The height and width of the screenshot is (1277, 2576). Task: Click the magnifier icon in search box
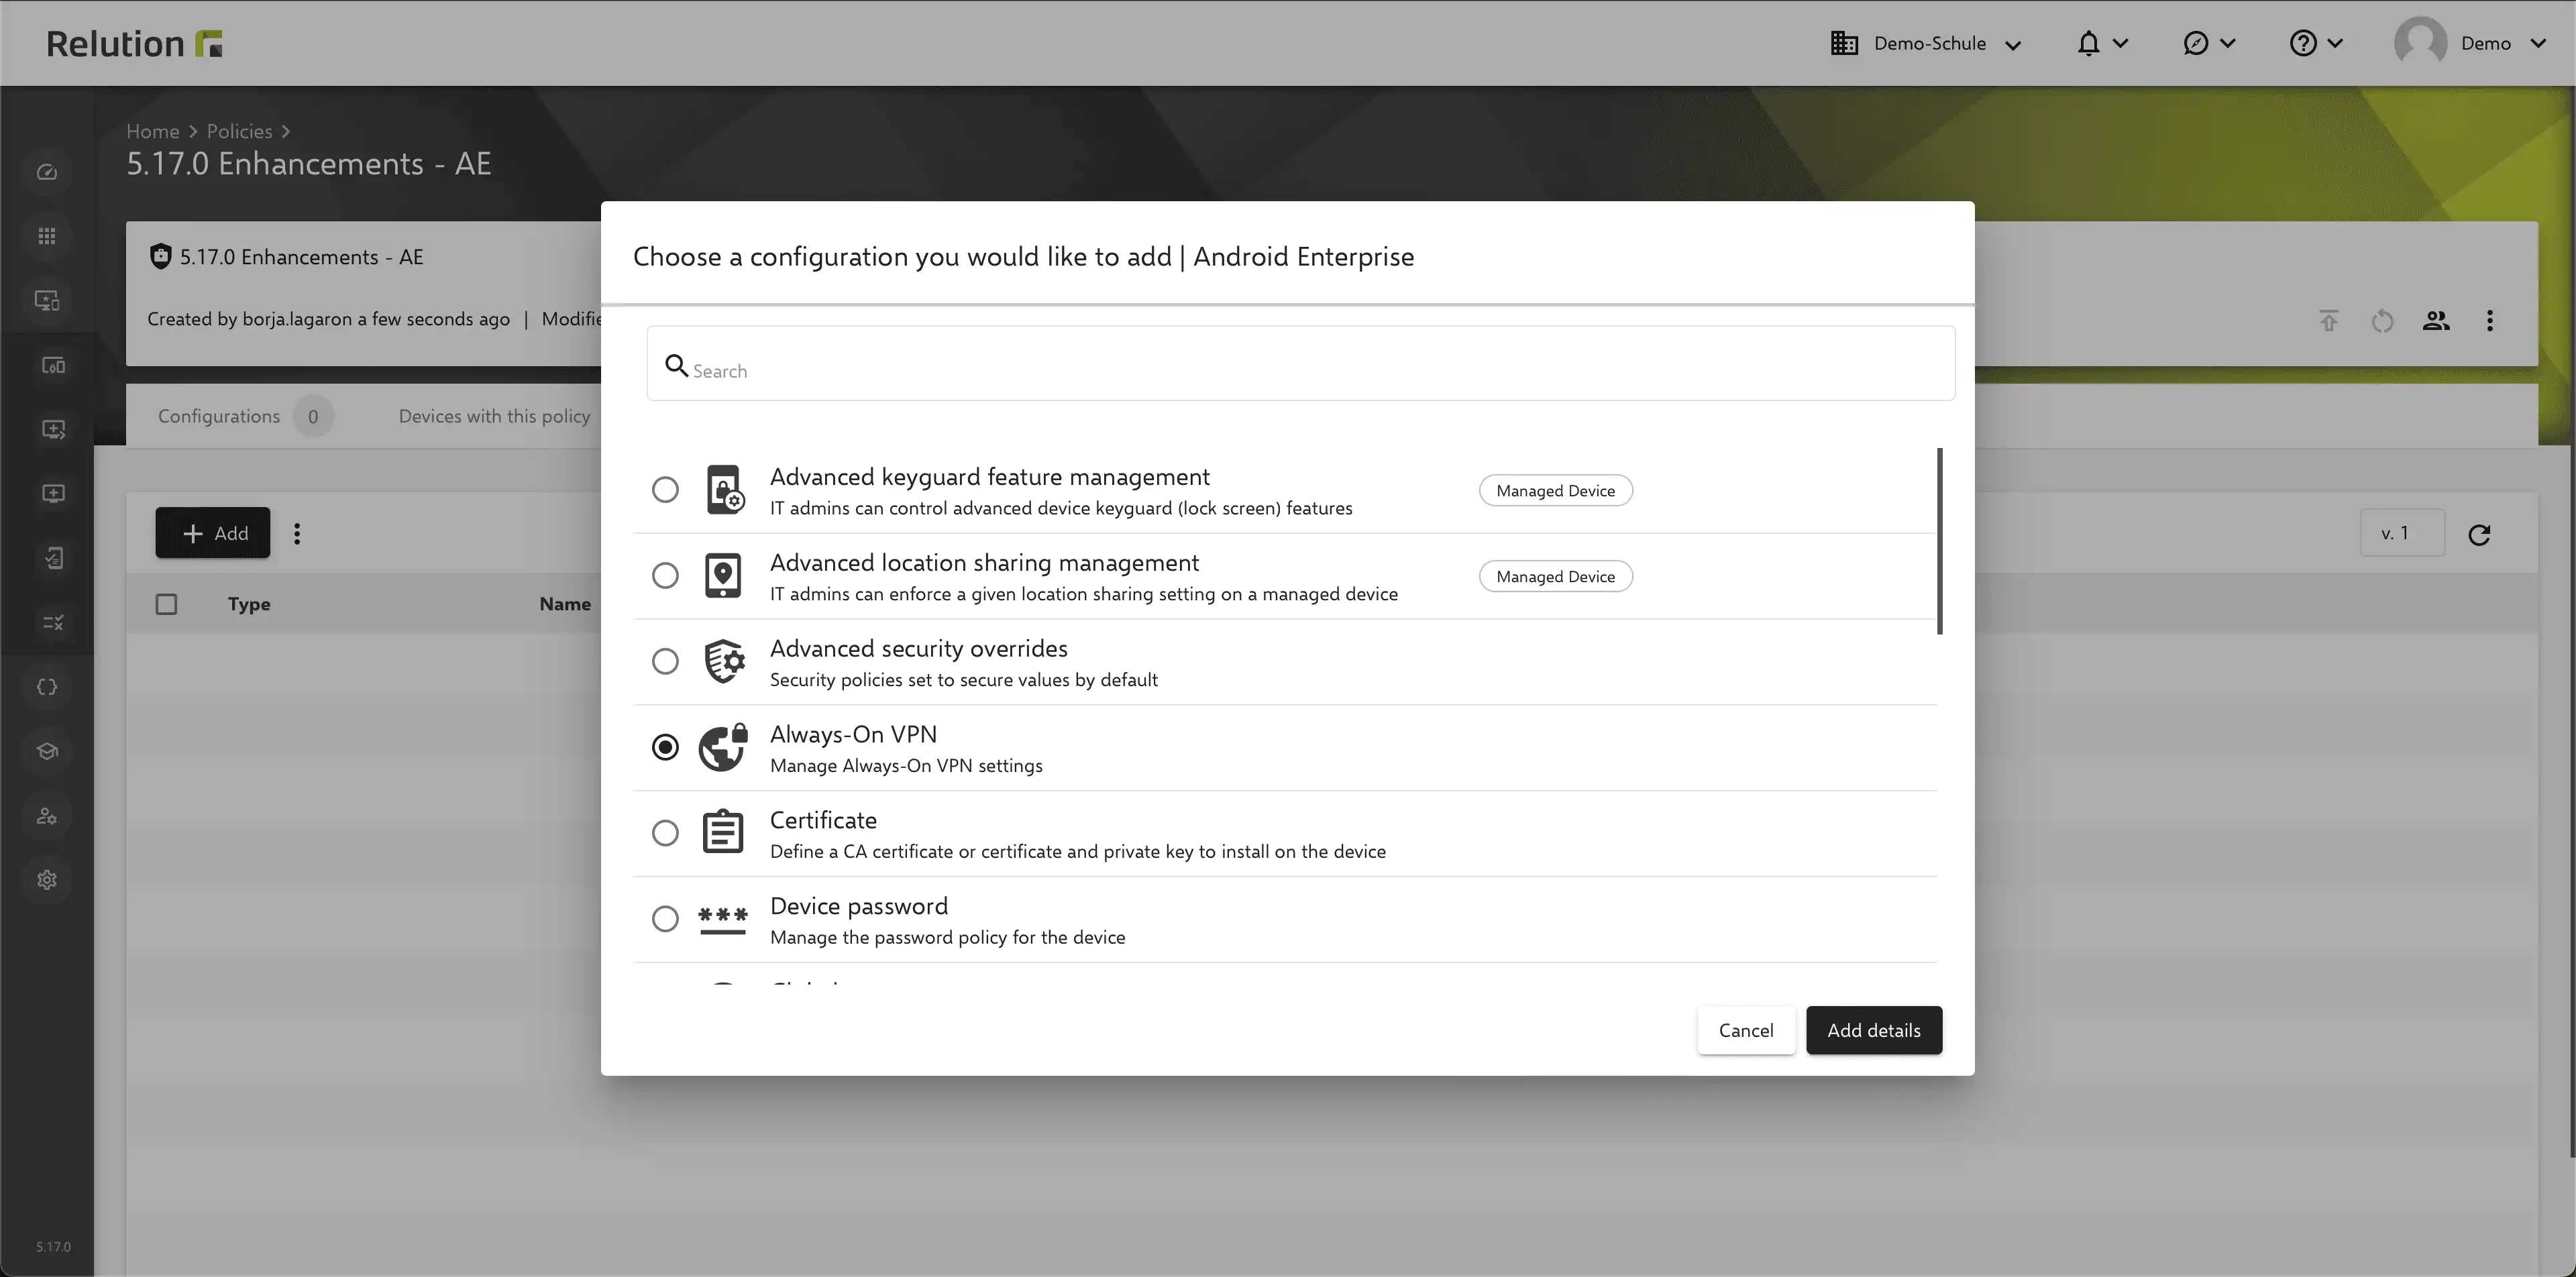(677, 366)
